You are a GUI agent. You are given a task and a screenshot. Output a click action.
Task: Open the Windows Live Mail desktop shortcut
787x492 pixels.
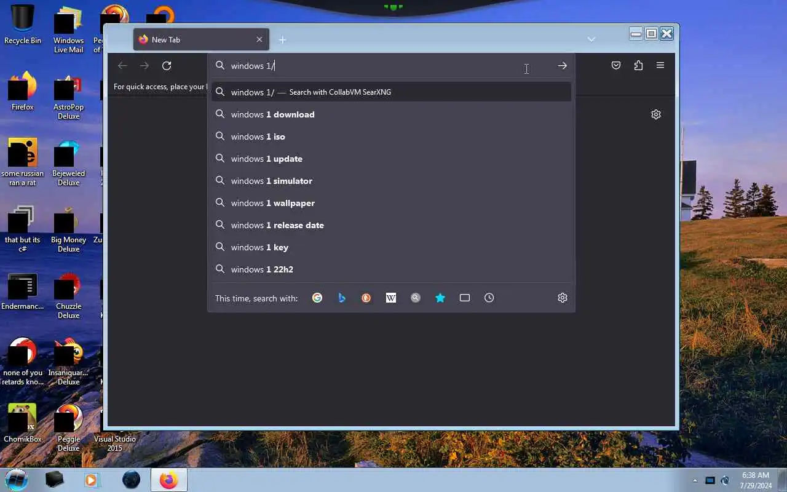(68, 30)
